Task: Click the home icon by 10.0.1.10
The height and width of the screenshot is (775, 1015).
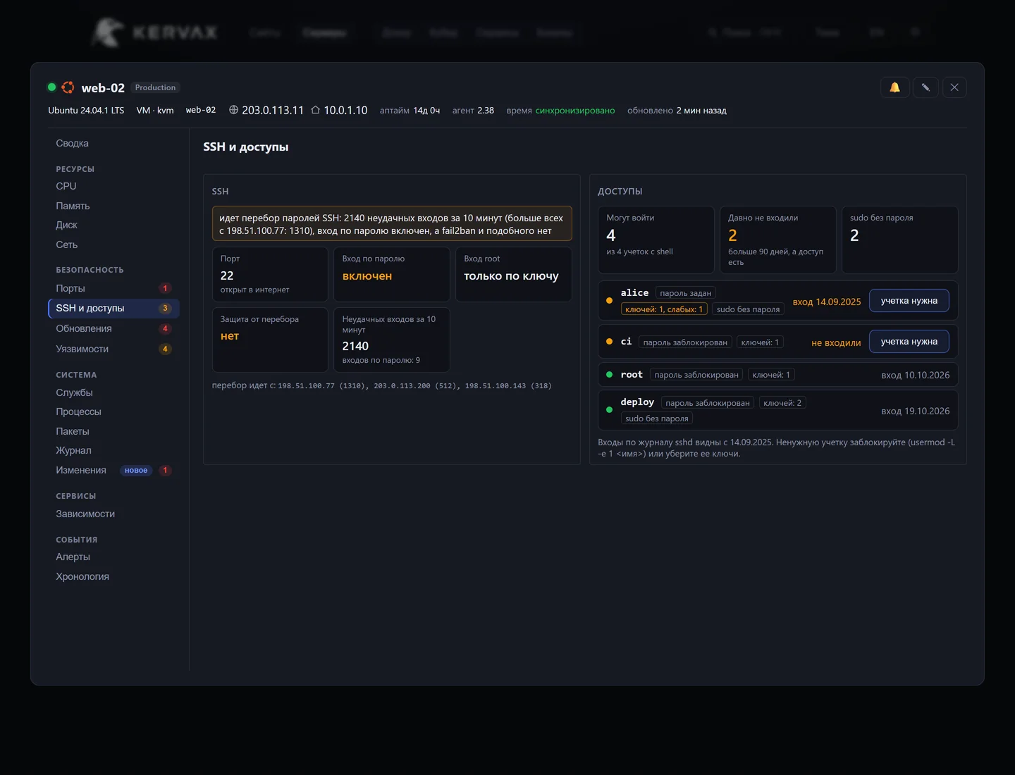Action: (316, 110)
